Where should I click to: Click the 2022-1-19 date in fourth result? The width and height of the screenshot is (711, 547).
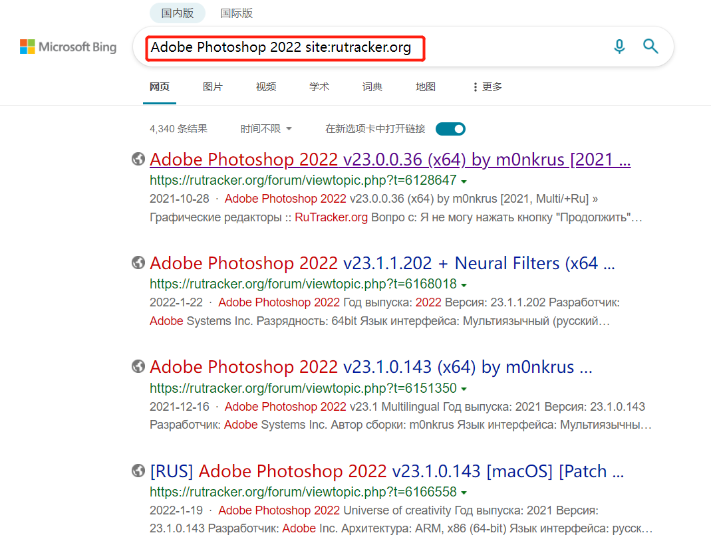[176, 510]
